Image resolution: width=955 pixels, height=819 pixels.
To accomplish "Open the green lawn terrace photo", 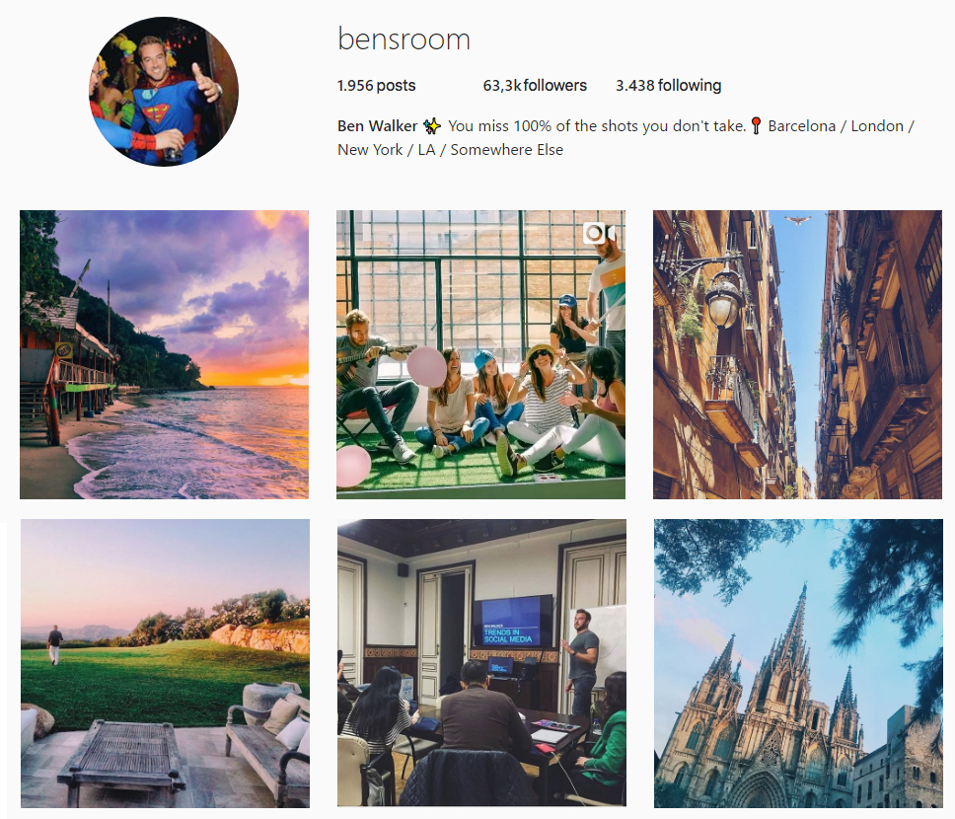I will click(x=165, y=664).
